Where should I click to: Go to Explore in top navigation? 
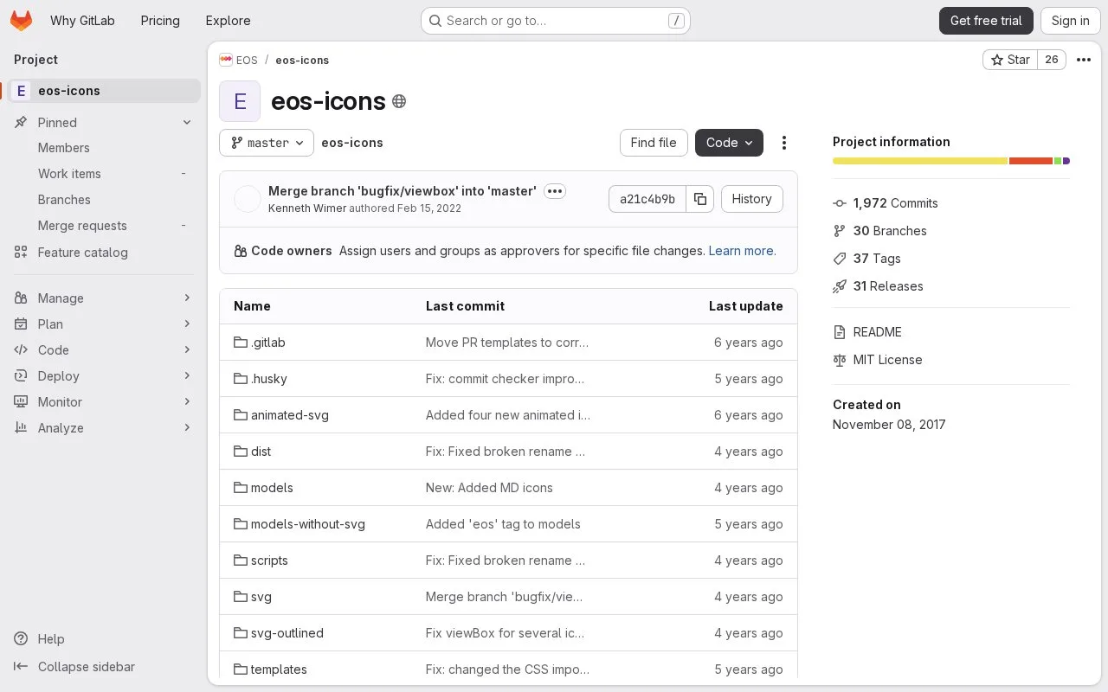(228, 21)
